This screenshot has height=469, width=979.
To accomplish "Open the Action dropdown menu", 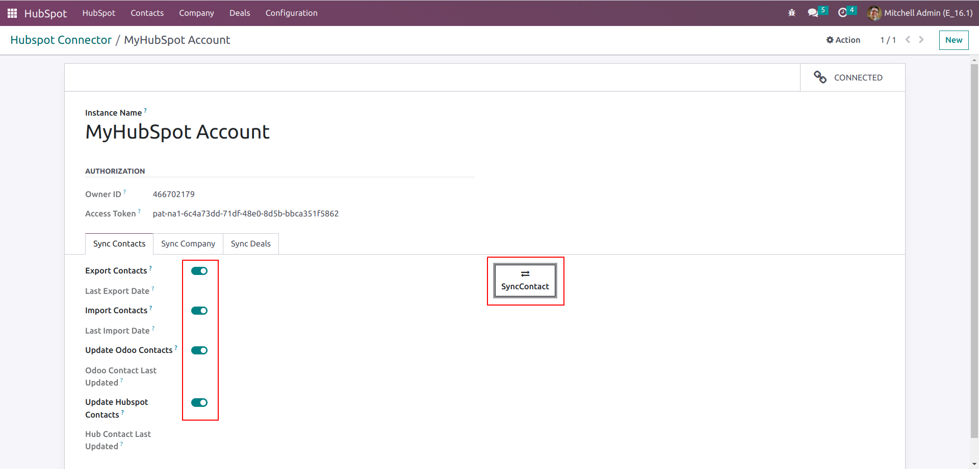I will [x=843, y=40].
